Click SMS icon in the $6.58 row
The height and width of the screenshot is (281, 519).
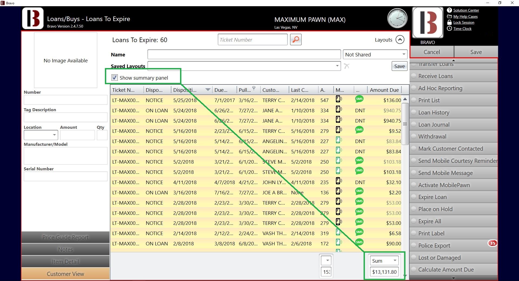pyautogui.click(x=359, y=232)
